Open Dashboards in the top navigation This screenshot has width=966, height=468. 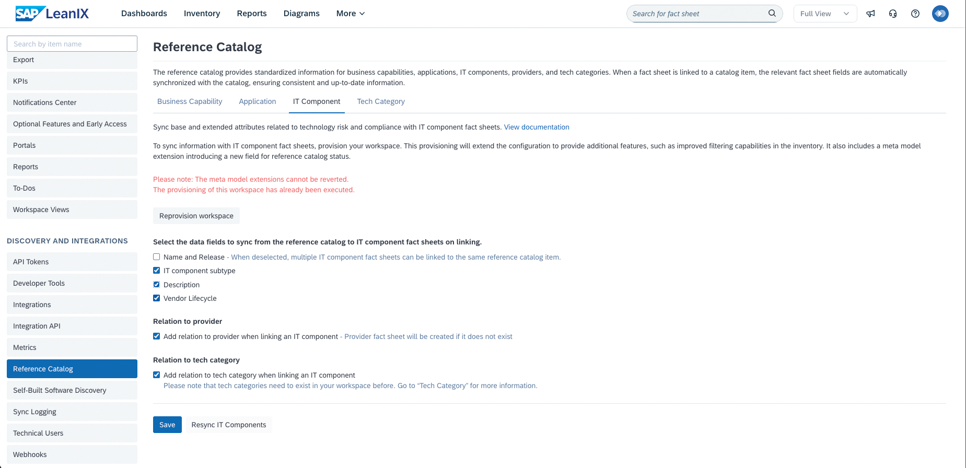tap(144, 14)
